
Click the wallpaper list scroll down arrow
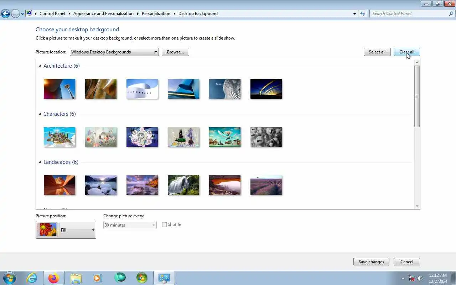417,206
